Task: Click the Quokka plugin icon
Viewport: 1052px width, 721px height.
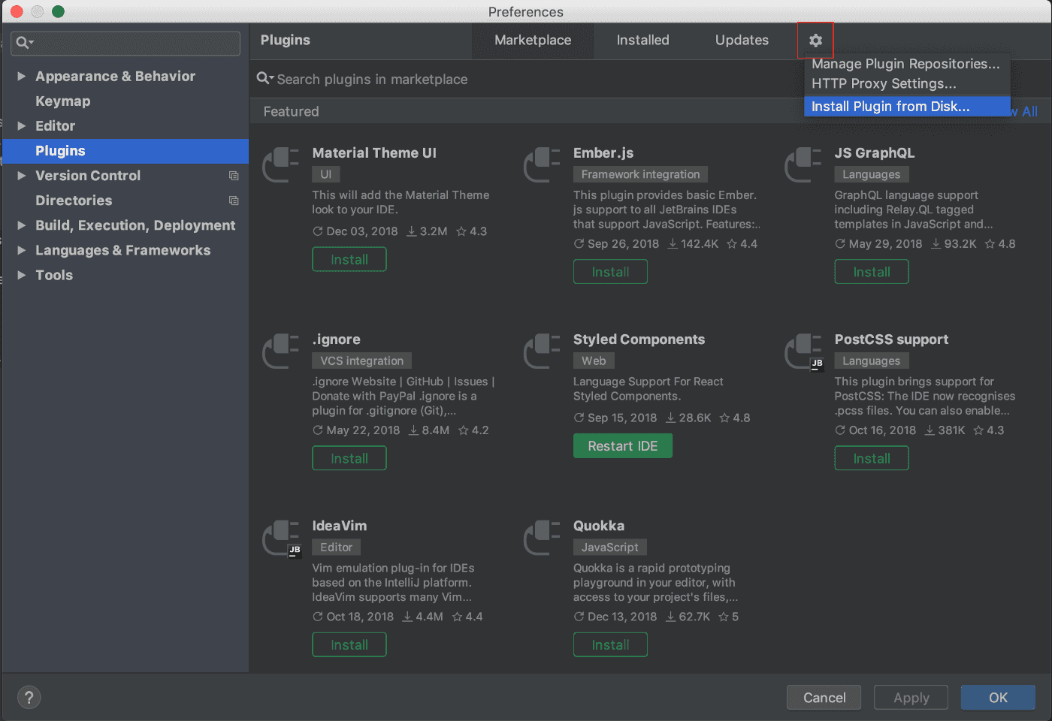Action: tap(542, 538)
